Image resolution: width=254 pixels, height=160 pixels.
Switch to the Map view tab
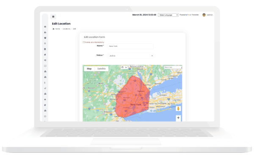click(89, 69)
